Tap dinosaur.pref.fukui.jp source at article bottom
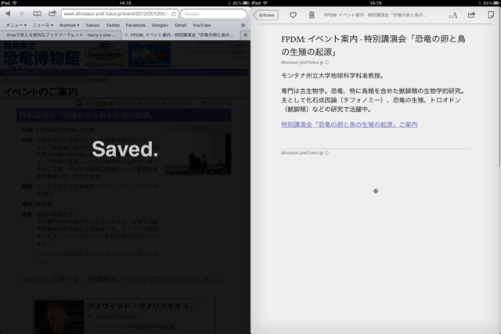 pyautogui.click(x=305, y=153)
